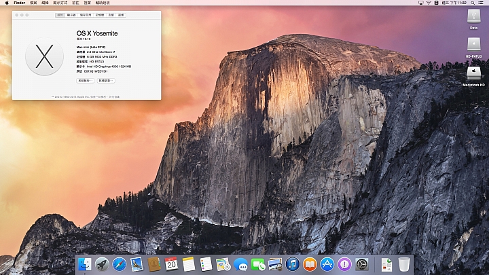Open iBooks orange book icon

(x=310, y=264)
